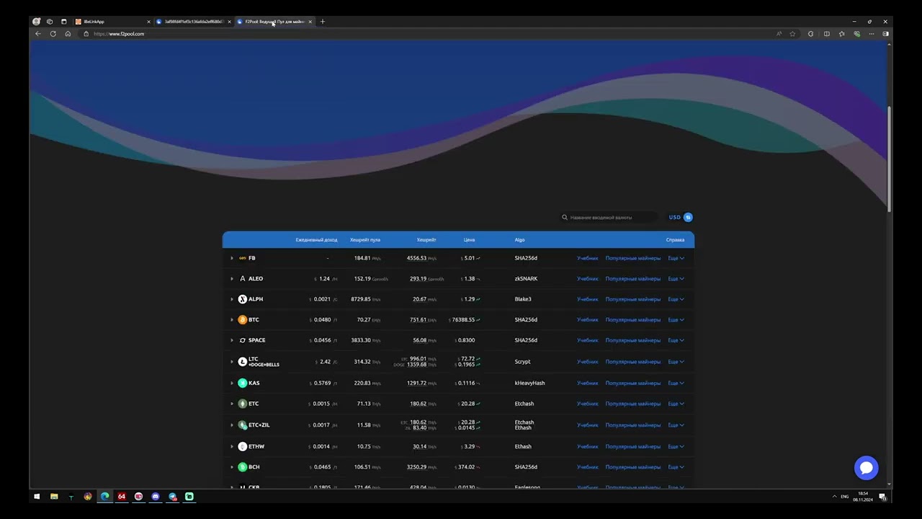Select the F2Pool browser tab
Screen dimensions: 922x519
point(274,22)
